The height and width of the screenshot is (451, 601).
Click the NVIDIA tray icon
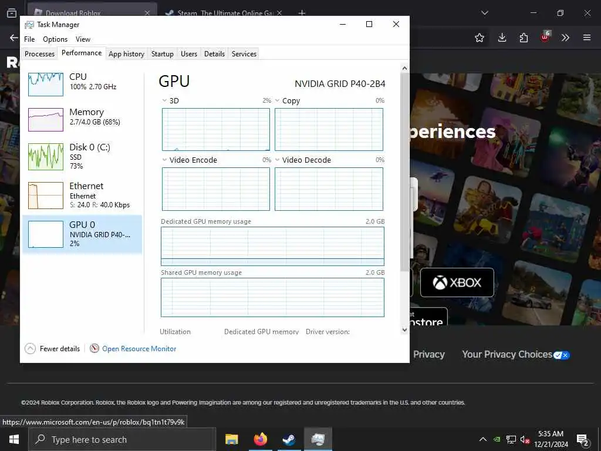coord(497,439)
